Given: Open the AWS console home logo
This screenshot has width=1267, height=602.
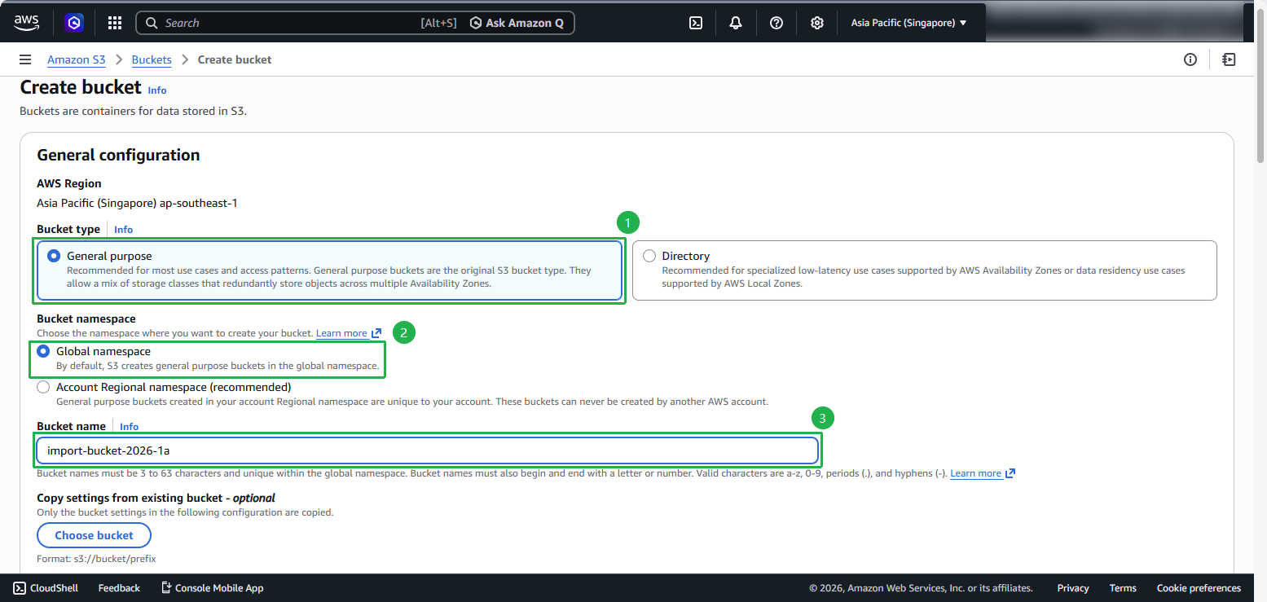Looking at the screenshot, I should coord(27,23).
